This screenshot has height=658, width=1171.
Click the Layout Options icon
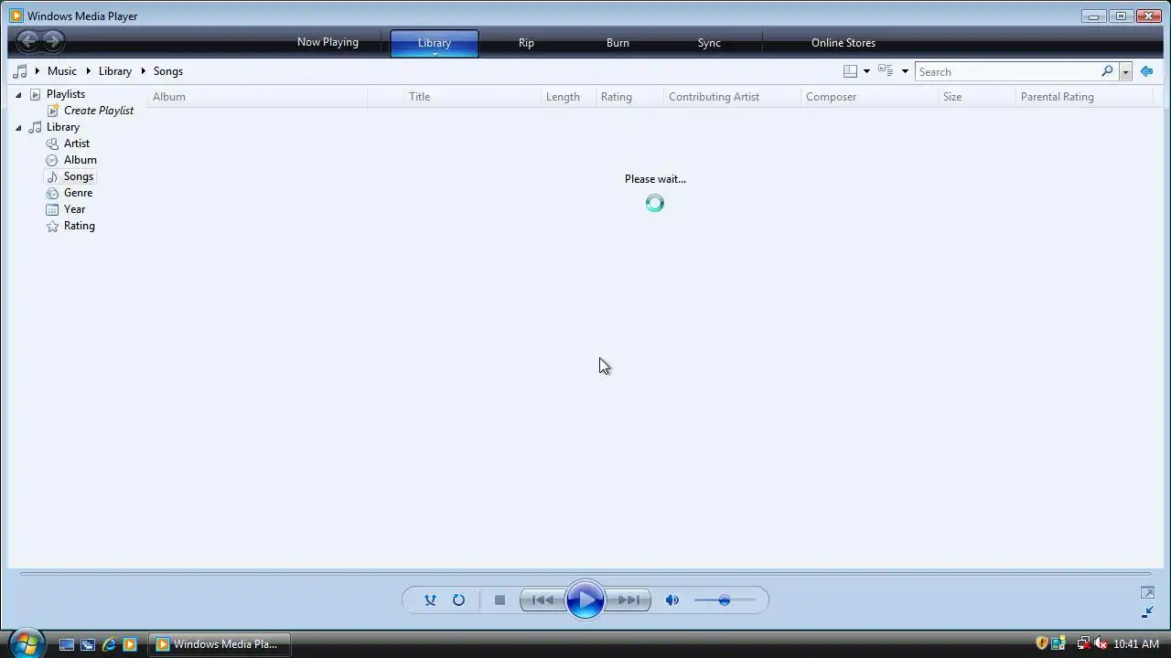point(850,71)
